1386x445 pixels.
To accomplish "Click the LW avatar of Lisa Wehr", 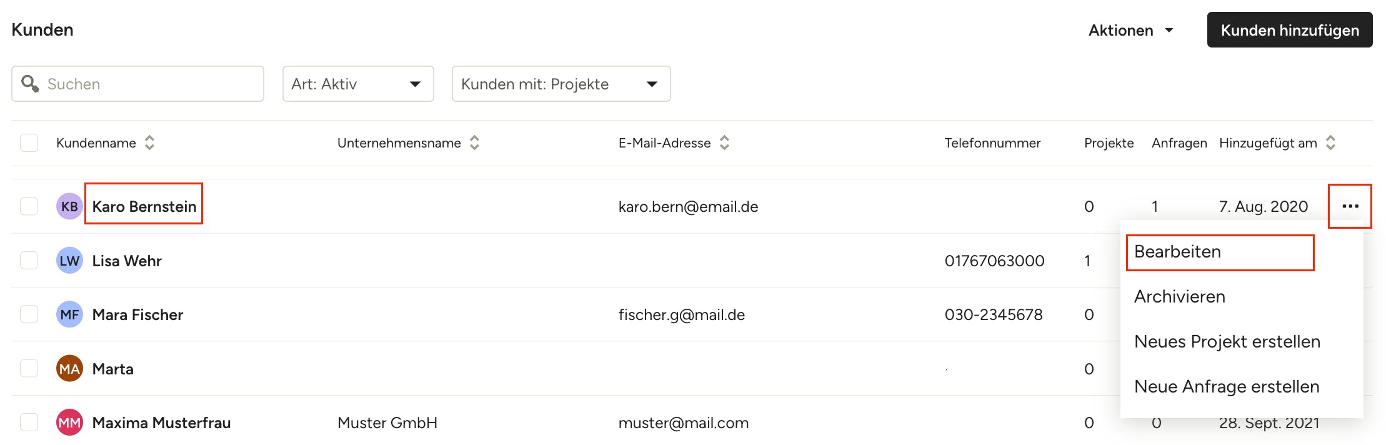I will (69, 261).
